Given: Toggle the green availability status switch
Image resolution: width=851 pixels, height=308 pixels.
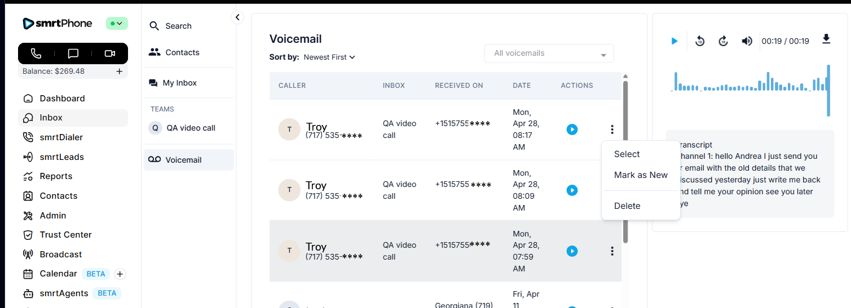Looking at the screenshot, I should tap(117, 24).
